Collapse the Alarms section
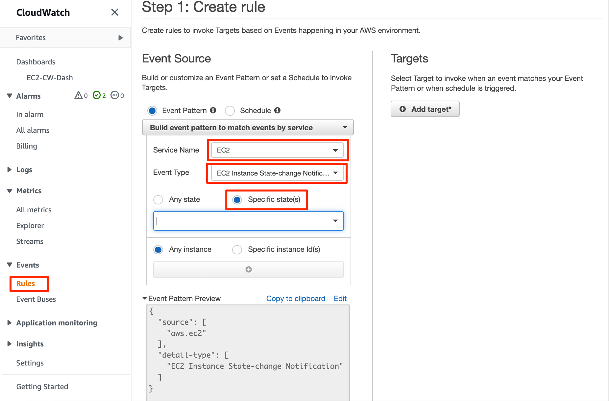 [10, 96]
